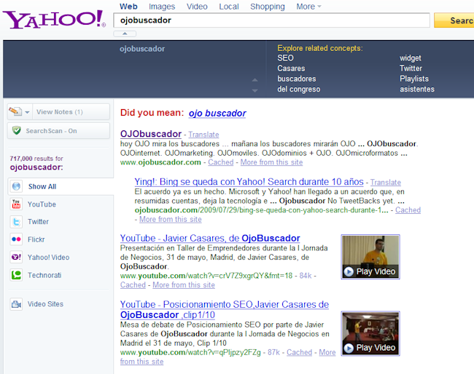Switch to the Shopping tab

[267, 7]
